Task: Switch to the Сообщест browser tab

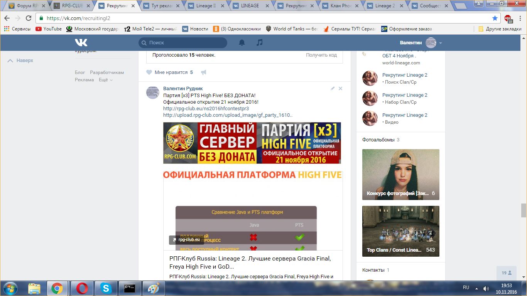Action: [430, 6]
